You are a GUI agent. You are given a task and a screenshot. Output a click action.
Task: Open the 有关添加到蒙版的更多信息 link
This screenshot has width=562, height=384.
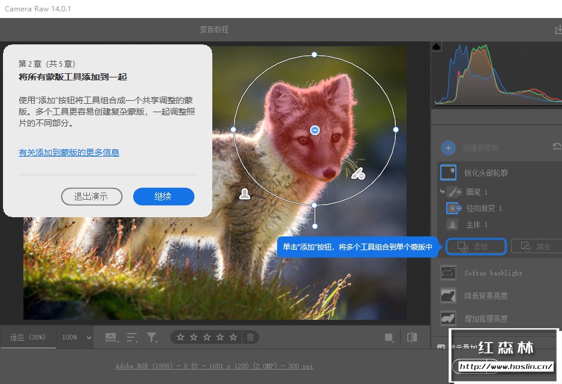click(x=69, y=152)
